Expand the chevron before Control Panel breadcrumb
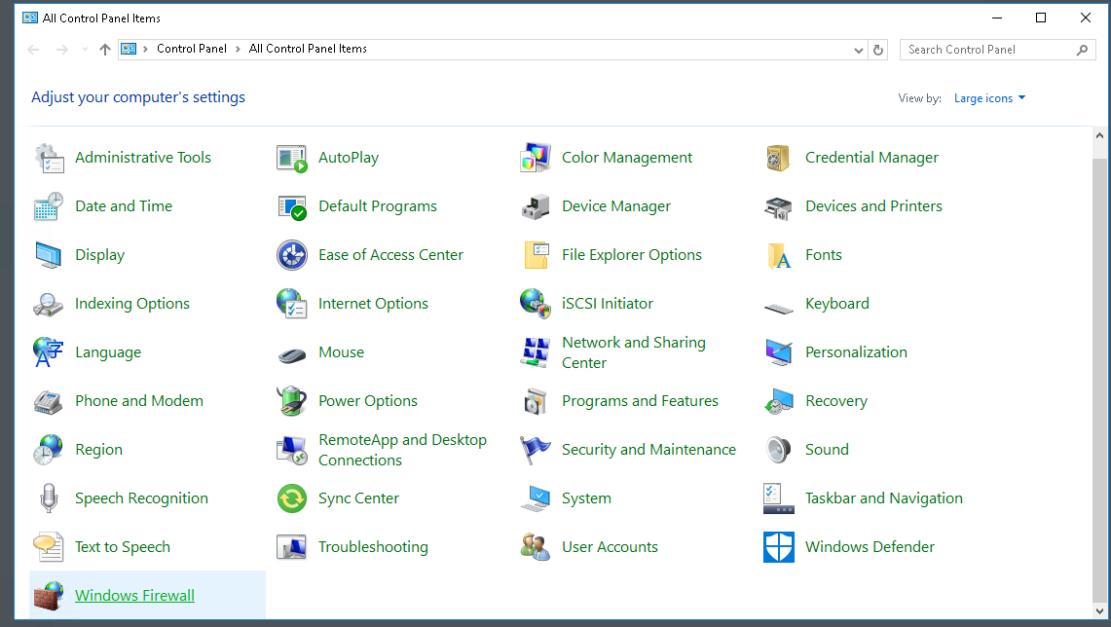 (145, 49)
